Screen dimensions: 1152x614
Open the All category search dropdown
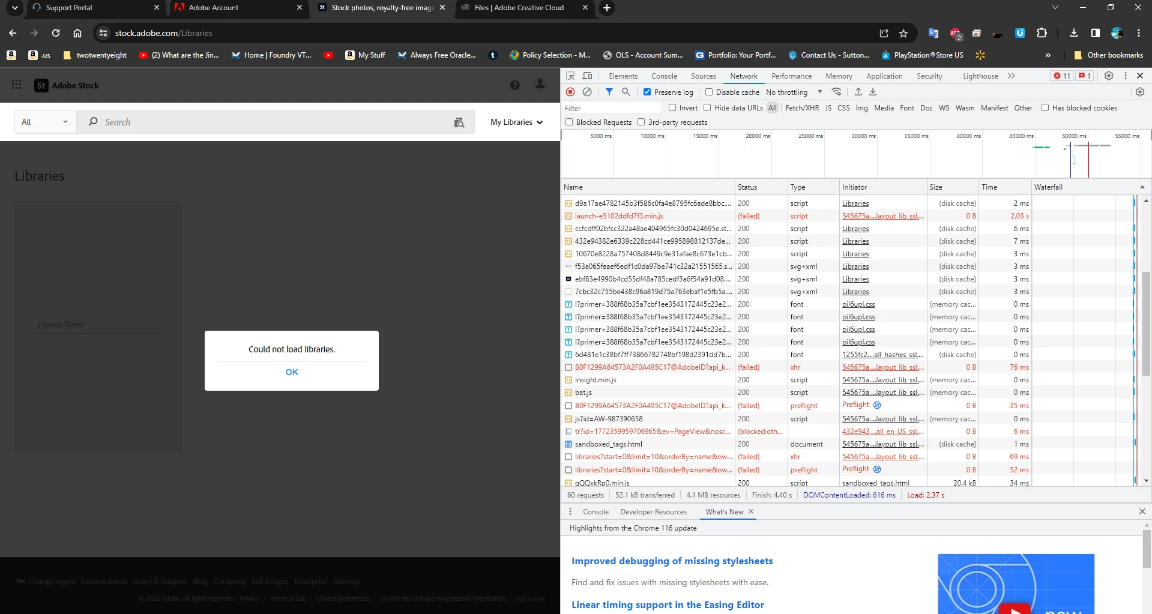[45, 122]
